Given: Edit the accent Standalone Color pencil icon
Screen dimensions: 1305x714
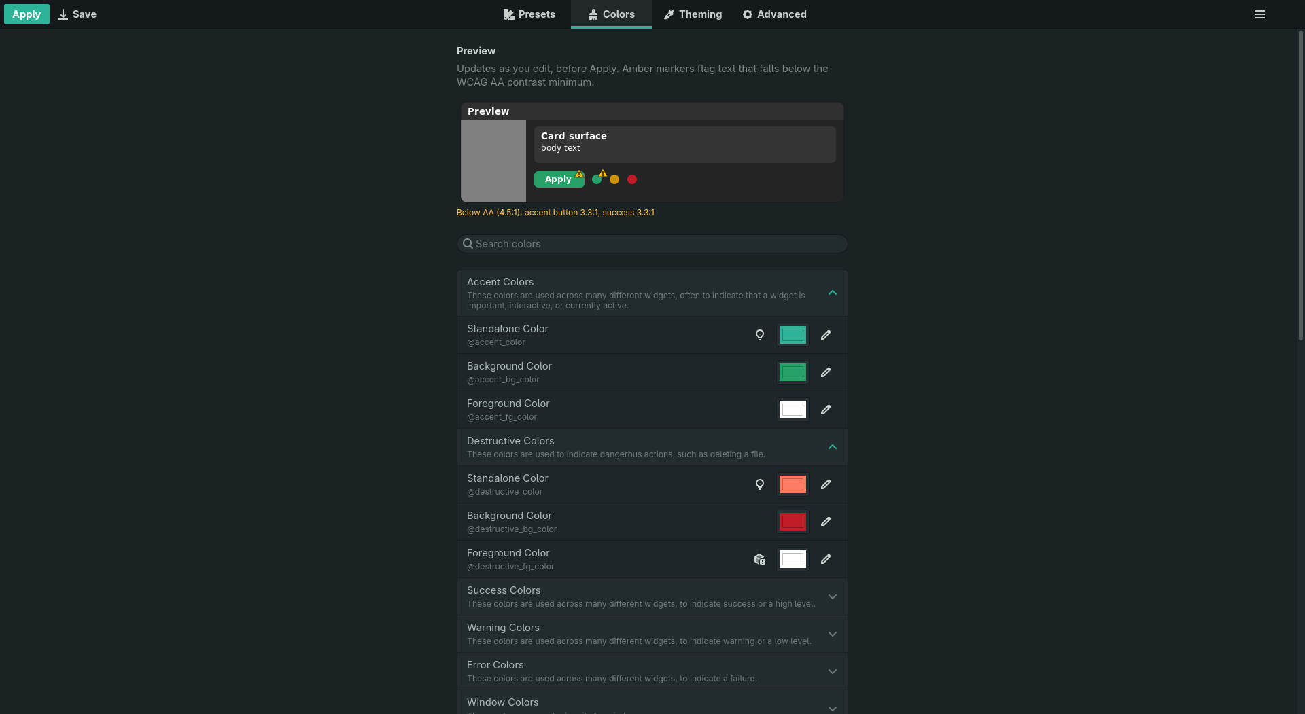Looking at the screenshot, I should click(x=826, y=335).
